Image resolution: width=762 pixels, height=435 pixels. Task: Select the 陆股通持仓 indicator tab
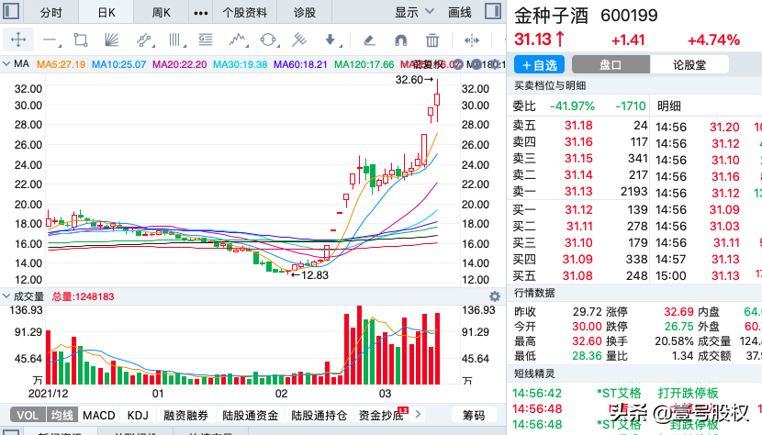pyautogui.click(x=319, y=416)
